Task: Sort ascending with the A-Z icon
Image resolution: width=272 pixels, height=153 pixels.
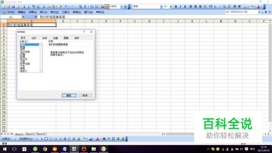Action: pyautogui.click(x=92, y=7)
